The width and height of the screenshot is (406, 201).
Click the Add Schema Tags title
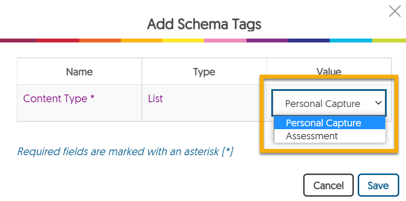click(204, 24)
